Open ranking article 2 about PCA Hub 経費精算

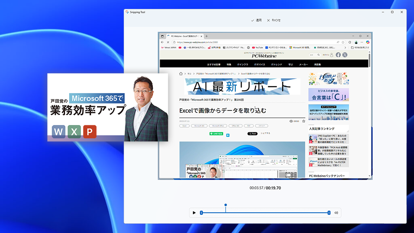click(328, 150)
